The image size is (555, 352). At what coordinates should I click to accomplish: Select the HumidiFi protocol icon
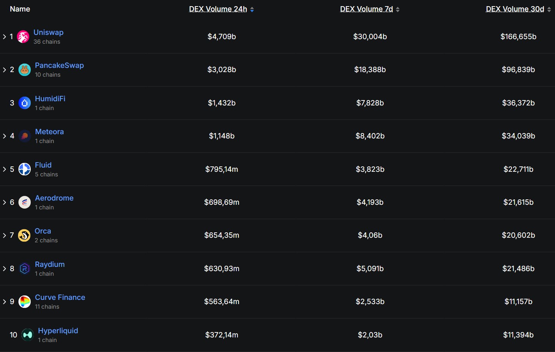[x=24, y=103]
